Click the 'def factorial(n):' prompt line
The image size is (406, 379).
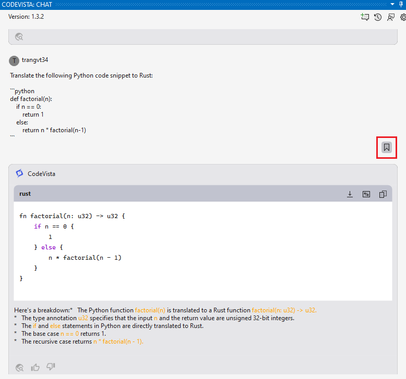click(x=31, y=99)
